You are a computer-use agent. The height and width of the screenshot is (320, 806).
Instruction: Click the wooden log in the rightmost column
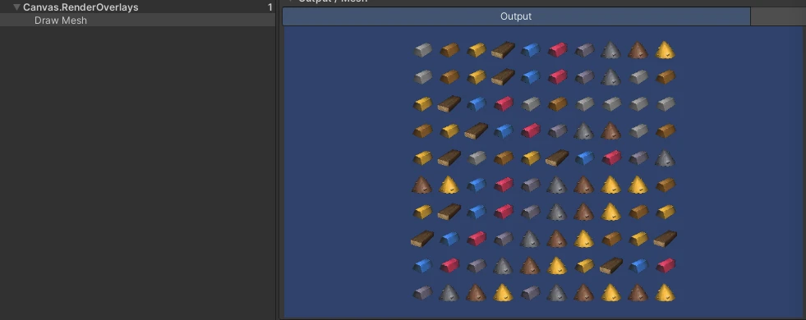[666, 238]
